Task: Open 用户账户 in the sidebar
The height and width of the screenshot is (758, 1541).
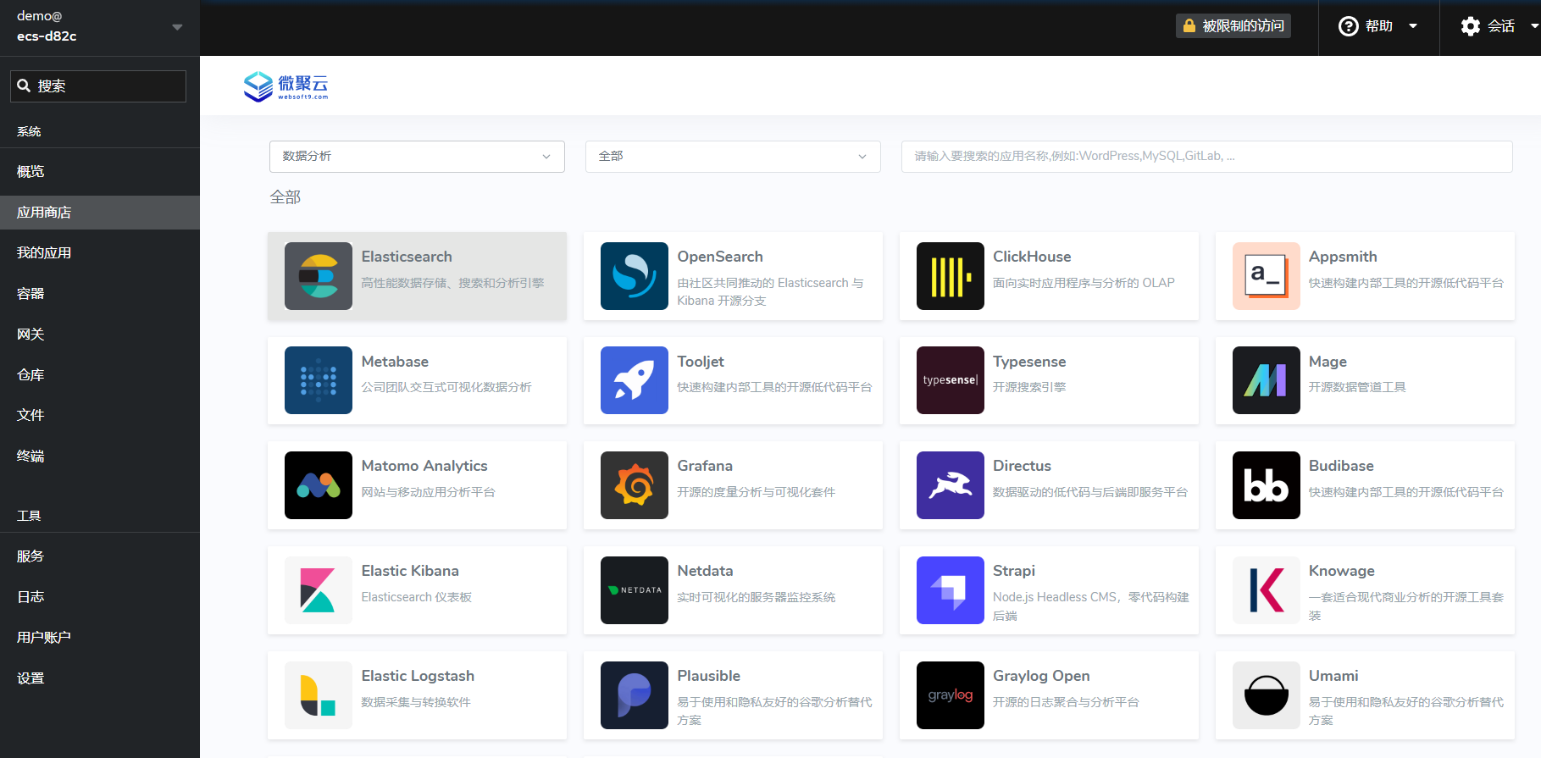Action: tap(100, 638)
